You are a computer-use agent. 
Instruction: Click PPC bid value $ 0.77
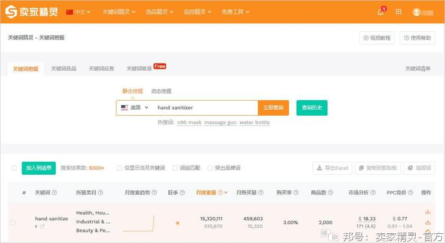400,218
